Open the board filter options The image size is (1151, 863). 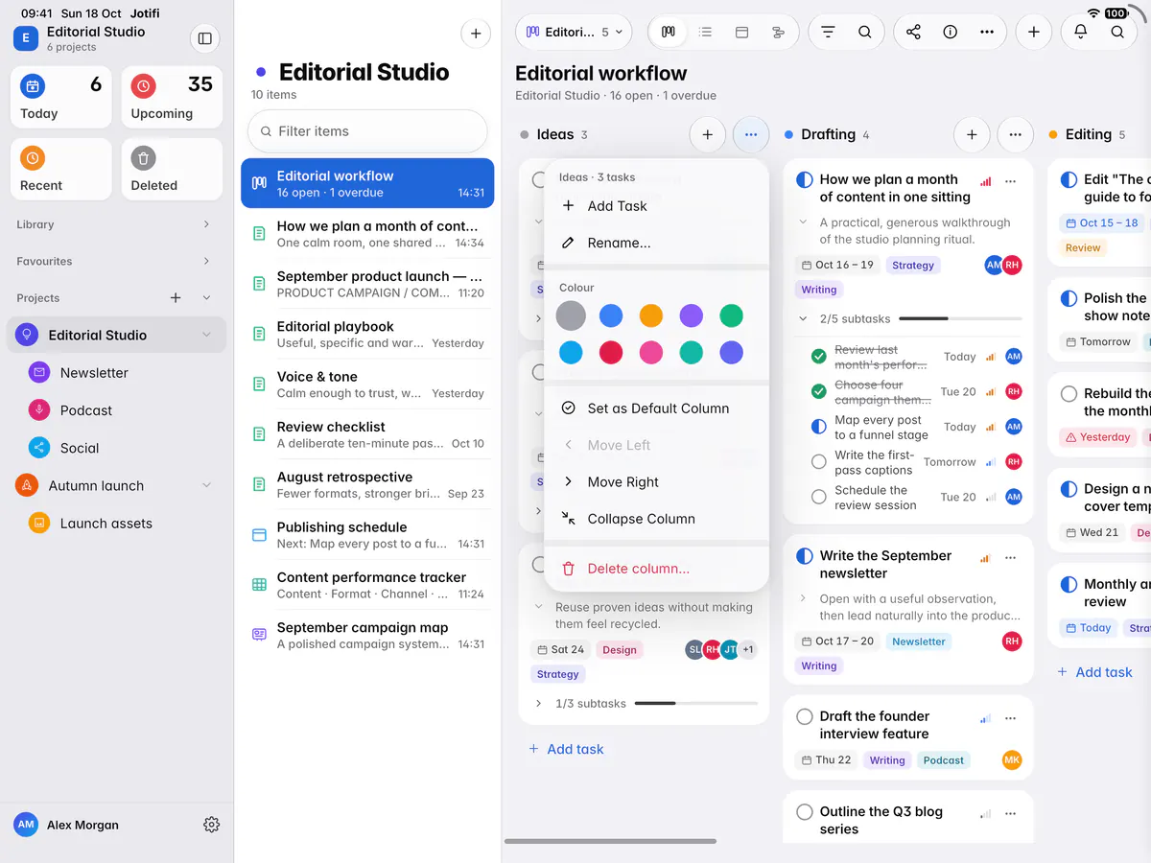click(828, 32)
